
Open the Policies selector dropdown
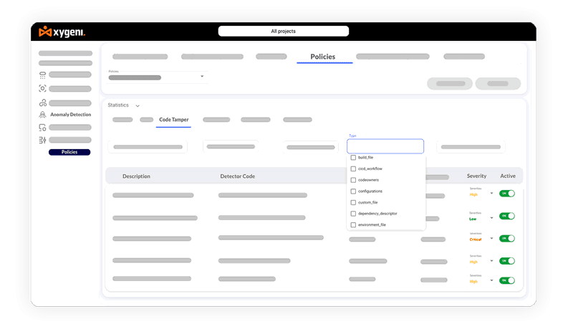click(x=202, y=77)
